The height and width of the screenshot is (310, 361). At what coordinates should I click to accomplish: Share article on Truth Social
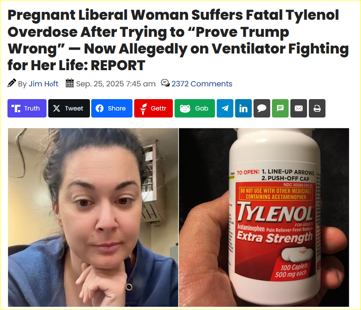pyautogui.click(x=27, y=108)
